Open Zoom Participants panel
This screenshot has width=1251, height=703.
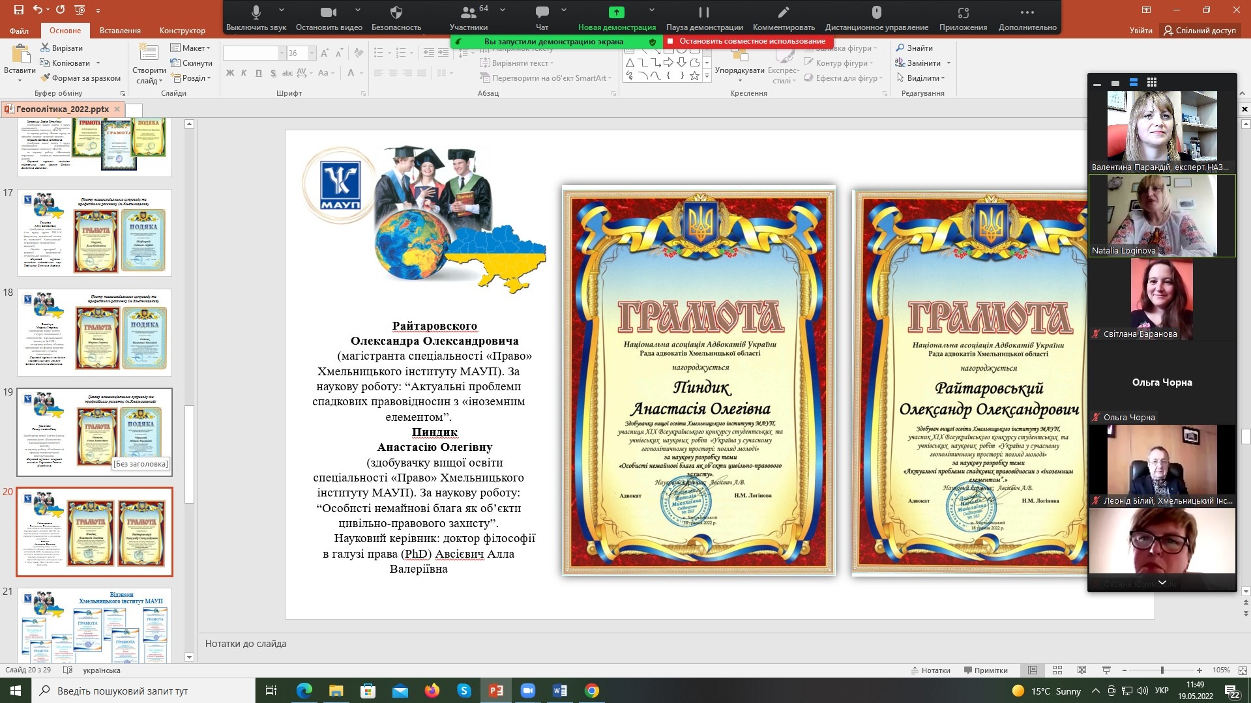[x=468, y=13]
